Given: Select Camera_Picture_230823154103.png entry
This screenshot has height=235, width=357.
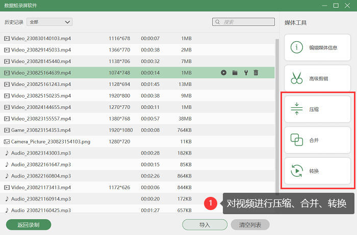Looking at the screenshot, I should click(x=137, y=141).
